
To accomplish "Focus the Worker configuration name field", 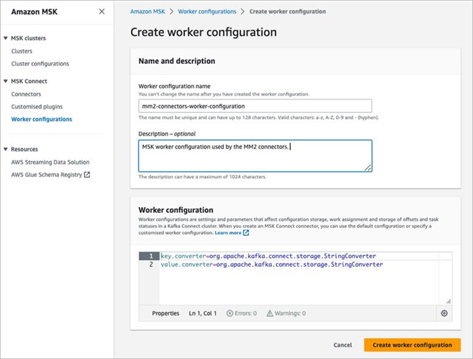I will (x=255, y=106).
